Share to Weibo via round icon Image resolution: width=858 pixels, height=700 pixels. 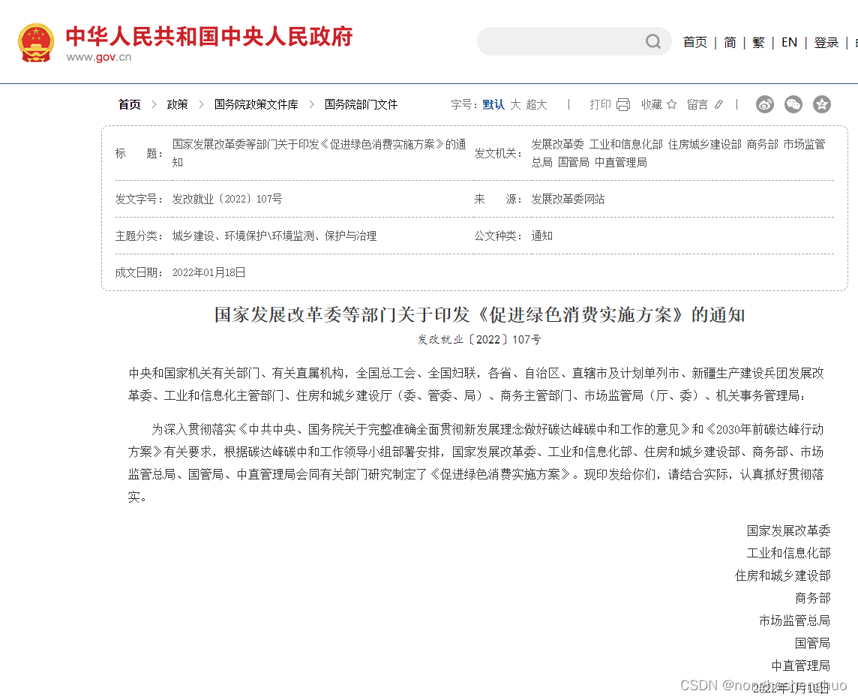(x=764, y=104)
